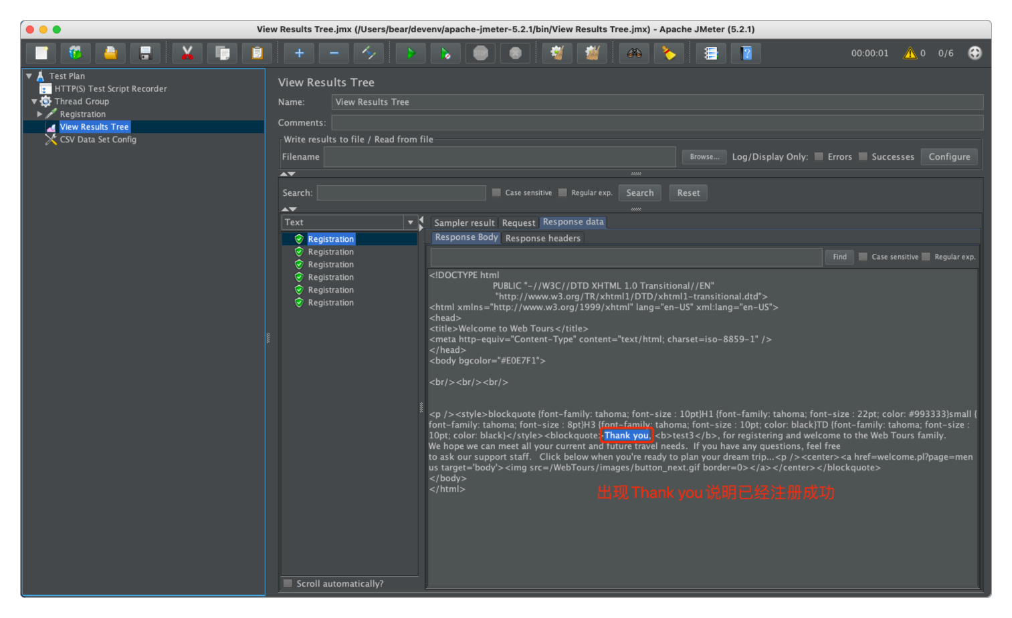The width and height of the screenshot is (1012, 618).
Task: Toggle the Errors checkbox
Action: [819, 156]
